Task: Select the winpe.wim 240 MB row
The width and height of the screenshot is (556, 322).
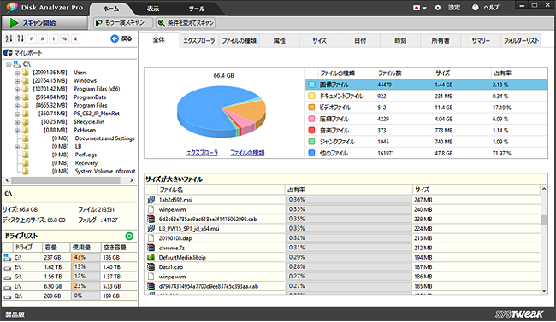Action: pyautogui.click(x=343, y=209)
